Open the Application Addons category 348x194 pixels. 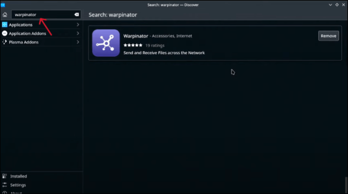click(41, 33)
